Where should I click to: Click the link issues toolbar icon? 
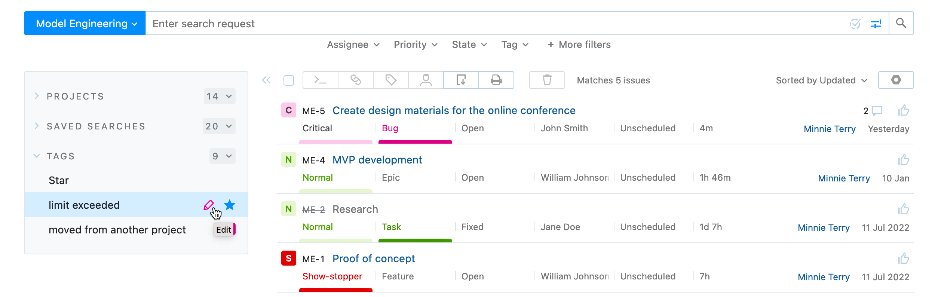point(355,80)
